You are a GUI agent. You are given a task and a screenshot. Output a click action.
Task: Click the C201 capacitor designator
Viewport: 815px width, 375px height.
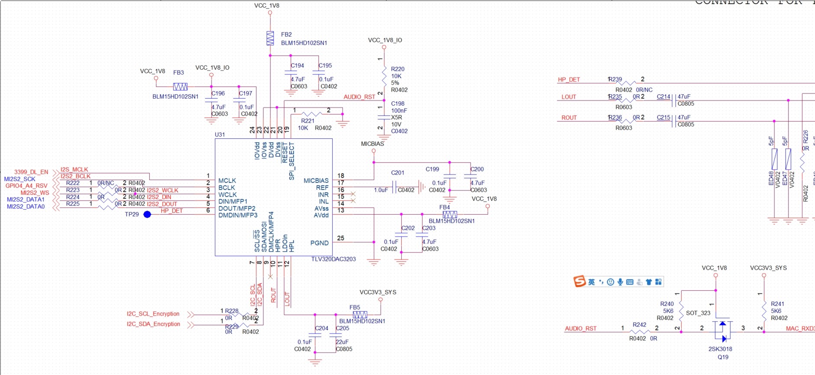(398, 173)
